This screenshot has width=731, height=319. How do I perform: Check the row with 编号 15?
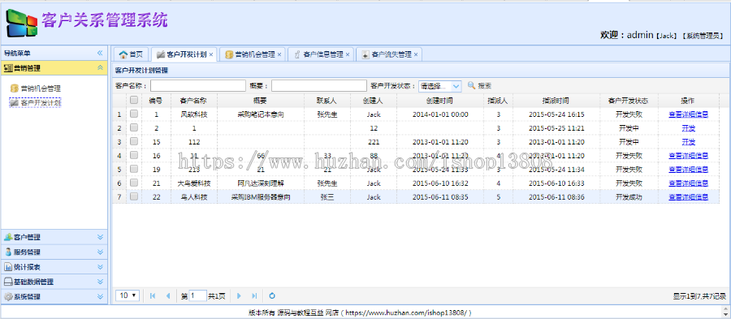click(x=134, y=141)
